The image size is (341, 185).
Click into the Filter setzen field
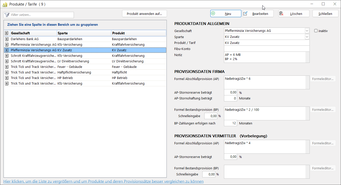click(42, 15)
